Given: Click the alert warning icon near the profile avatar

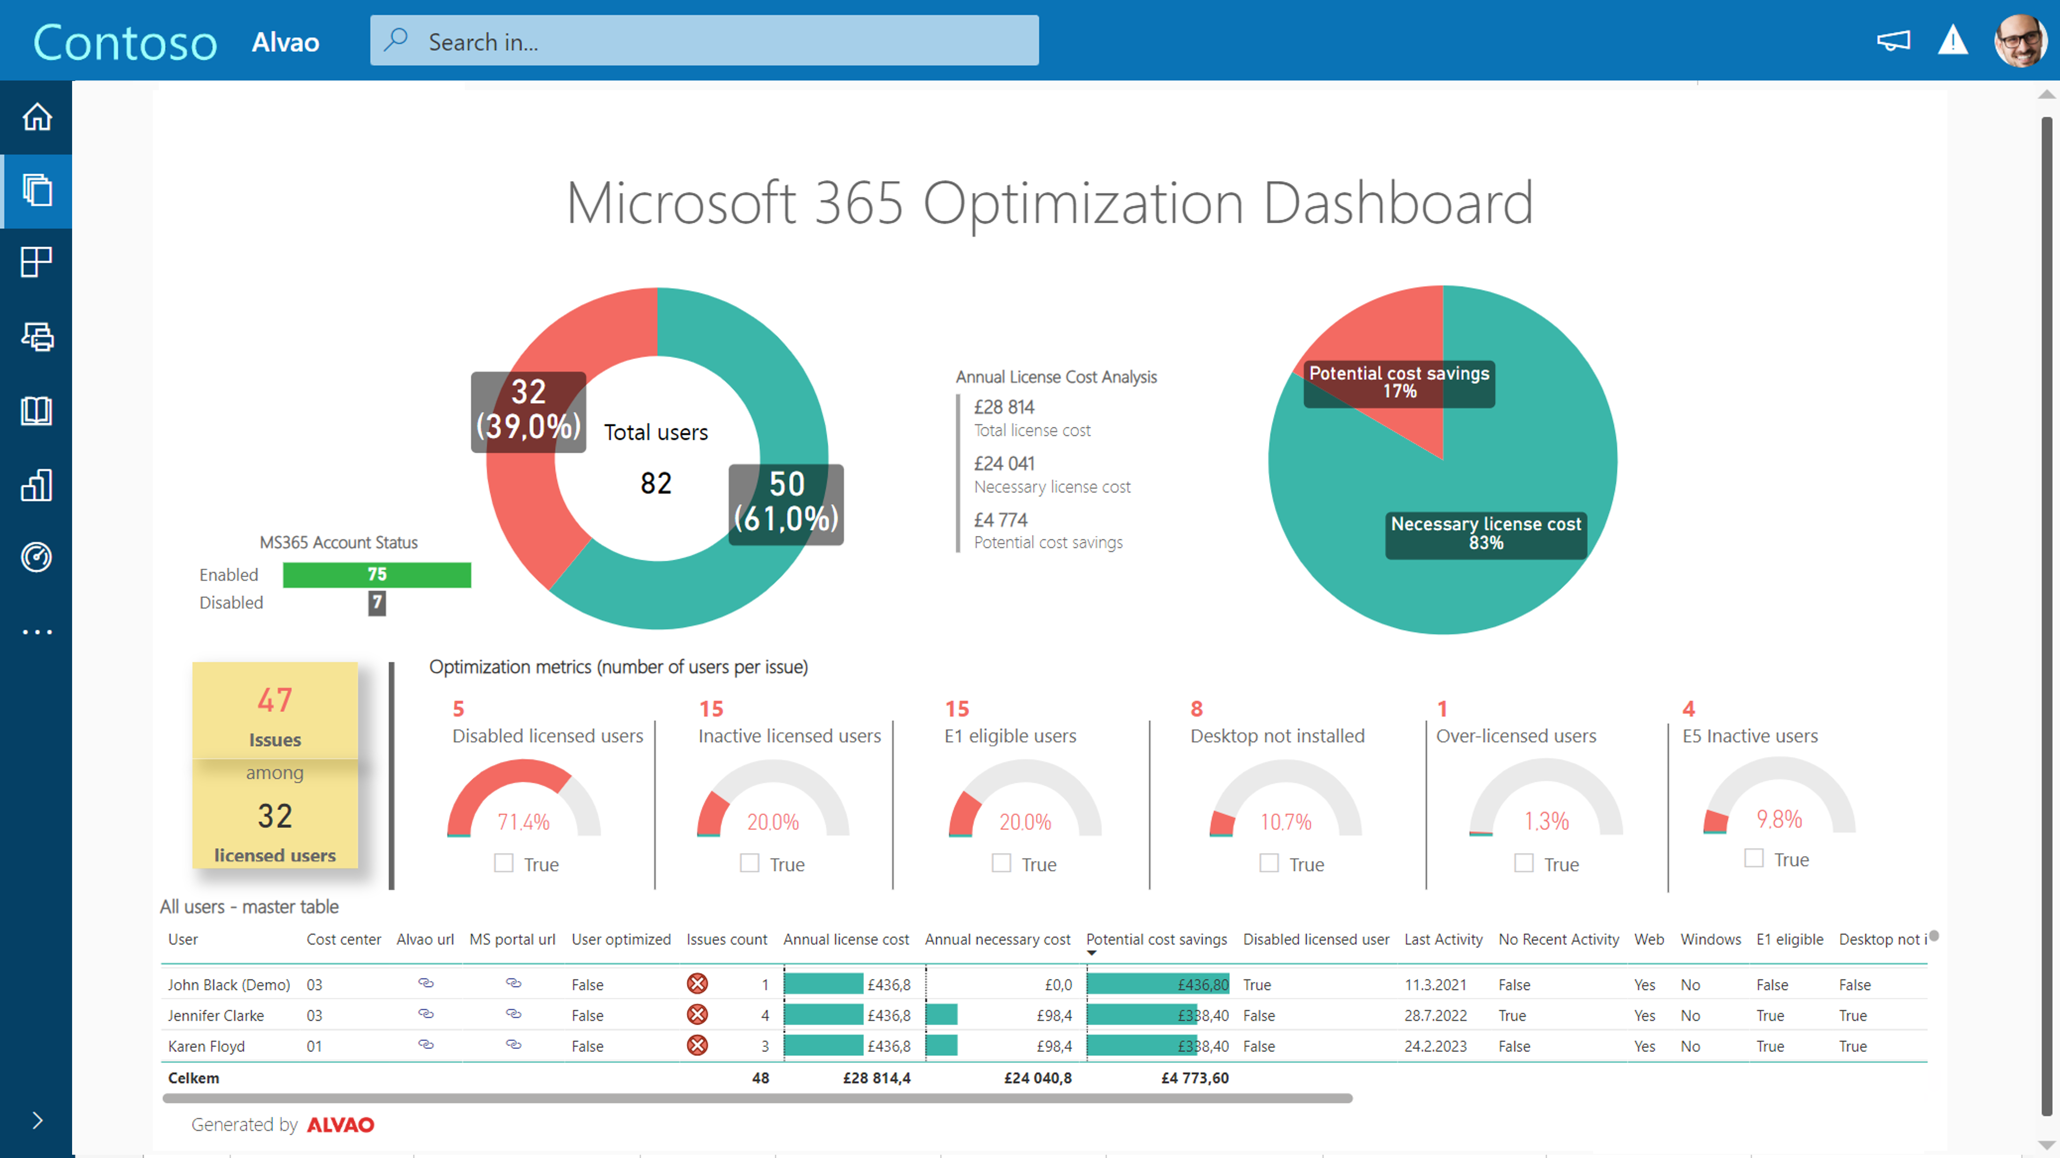Looking at the screenshot, I should coord(1952,40).
